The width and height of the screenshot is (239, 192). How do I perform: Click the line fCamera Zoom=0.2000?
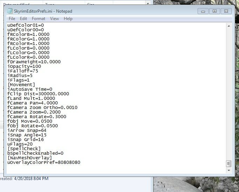point(34,112)
